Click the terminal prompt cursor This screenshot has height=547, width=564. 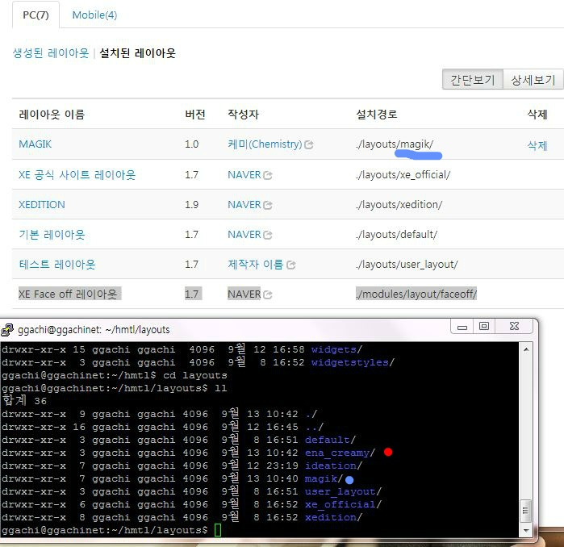(x=218, y=530)
